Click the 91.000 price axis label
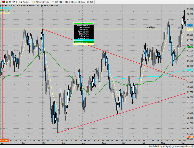194x148 pixels. point(190,9)
